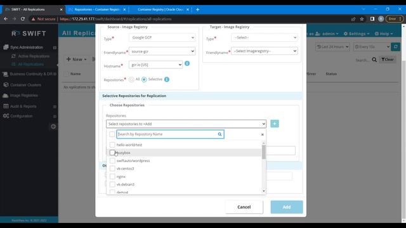406x228 pixels.
Task: Tick the nginx repository checkbox
Action: [x=112, y=177]
